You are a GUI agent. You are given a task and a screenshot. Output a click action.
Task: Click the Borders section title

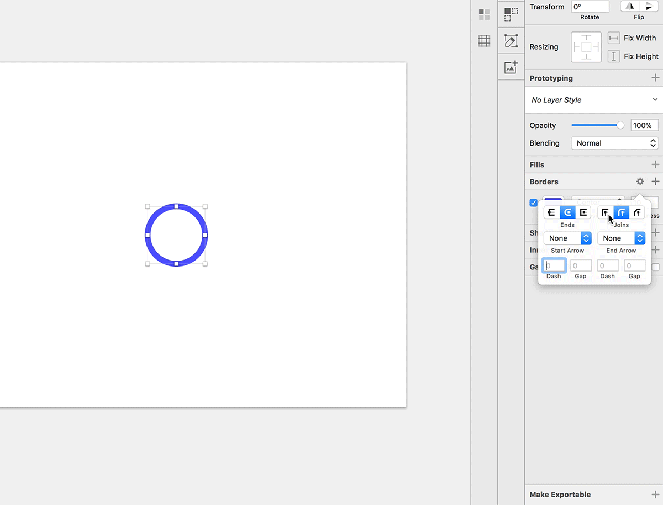[544, 182]
